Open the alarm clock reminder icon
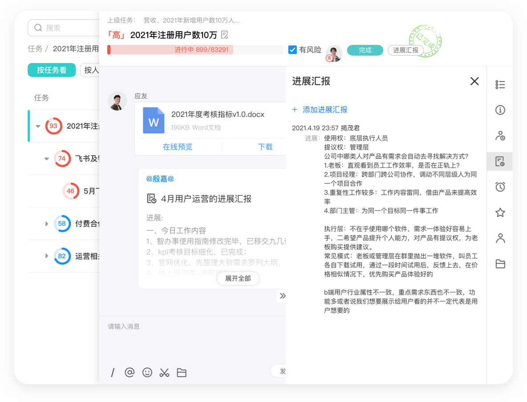Image resolution: width=527 pixels, height=402 pixels. pos(500,187)
